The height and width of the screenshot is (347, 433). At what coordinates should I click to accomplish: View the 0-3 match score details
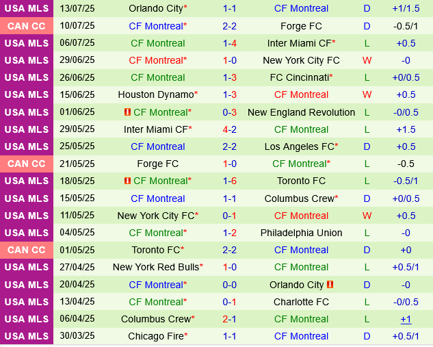230,112
